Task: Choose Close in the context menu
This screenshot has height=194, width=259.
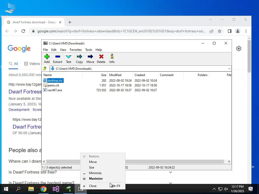Action: click(103, 186)
